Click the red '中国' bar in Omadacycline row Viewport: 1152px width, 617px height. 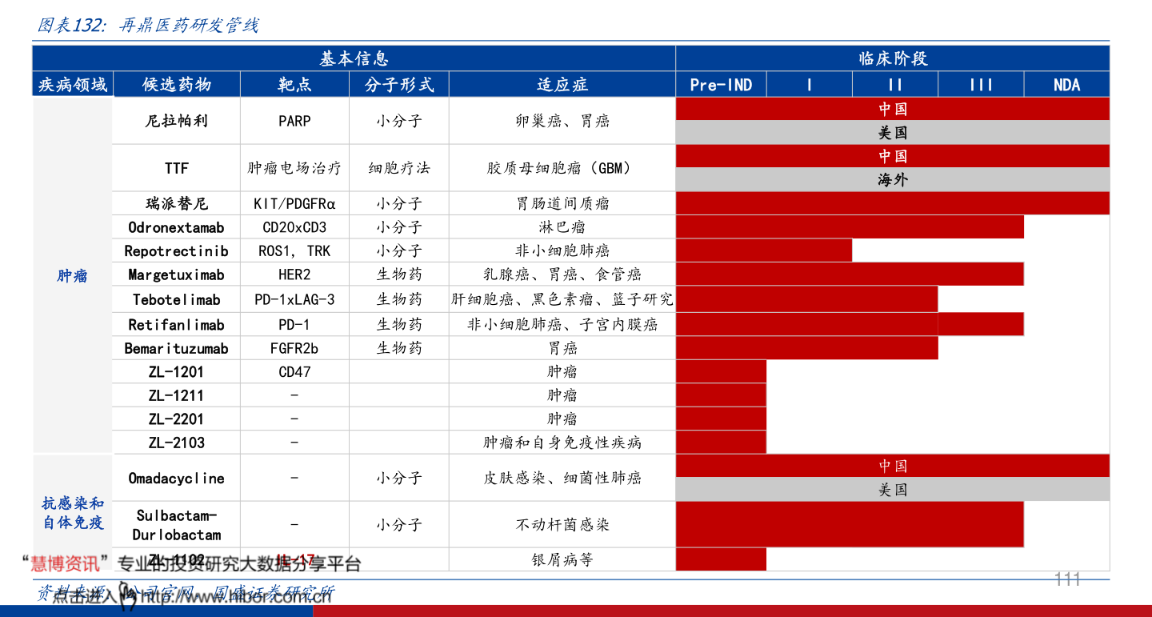[x=893, y=466]
